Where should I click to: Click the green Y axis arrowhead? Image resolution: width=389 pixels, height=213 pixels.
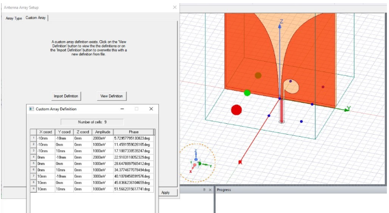click(347, 110)
